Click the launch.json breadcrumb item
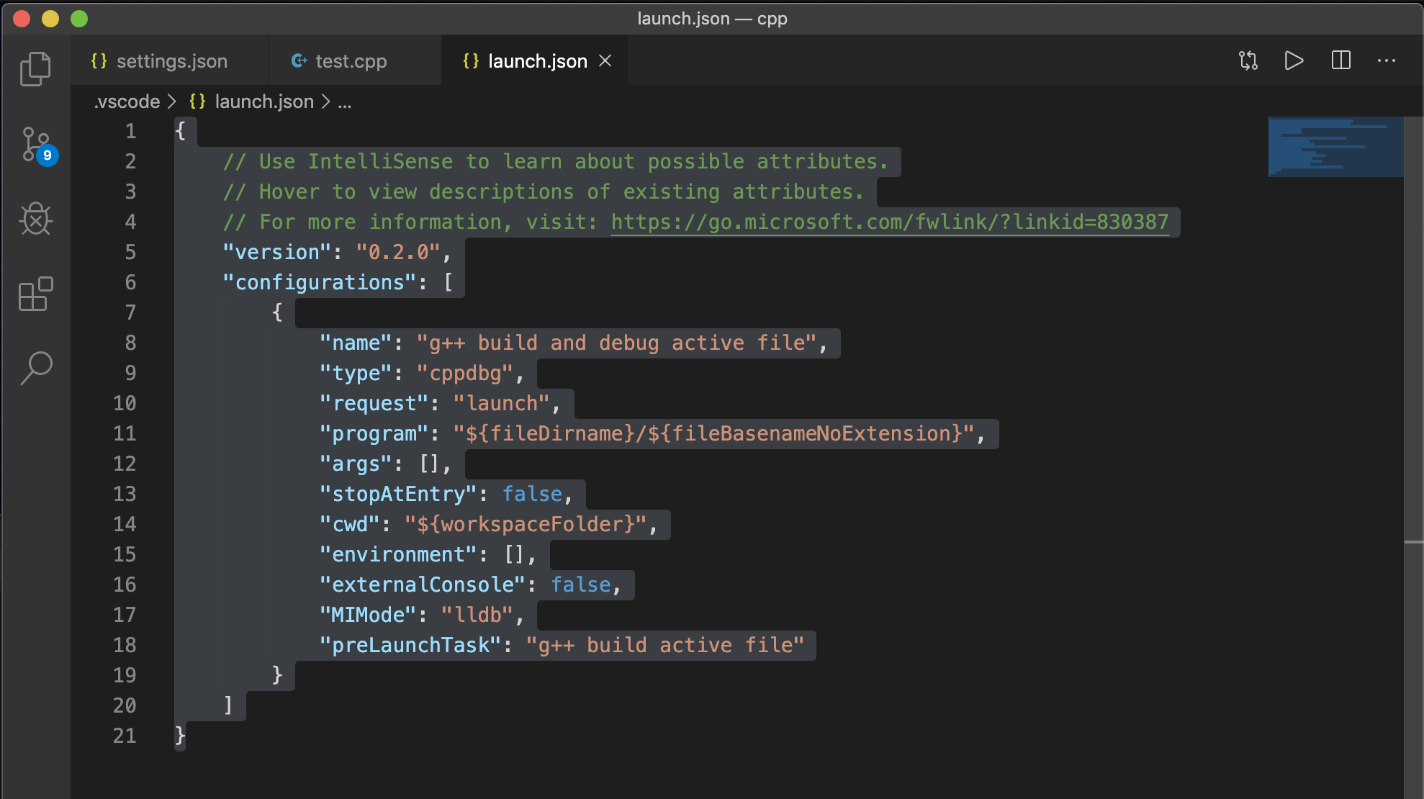1424x799 pixels. tap(263, 101)
